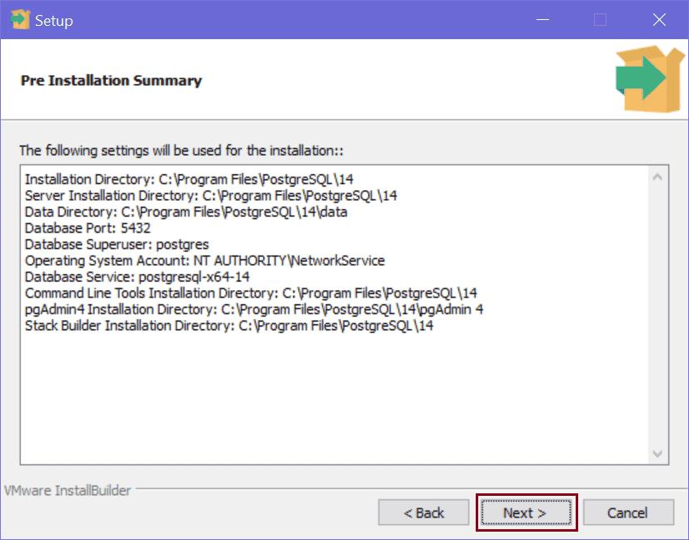Click the Stack Builder Installation Directory line
Image resolution: width=689 pixels, height=540 pixels.
pos(229,326)
